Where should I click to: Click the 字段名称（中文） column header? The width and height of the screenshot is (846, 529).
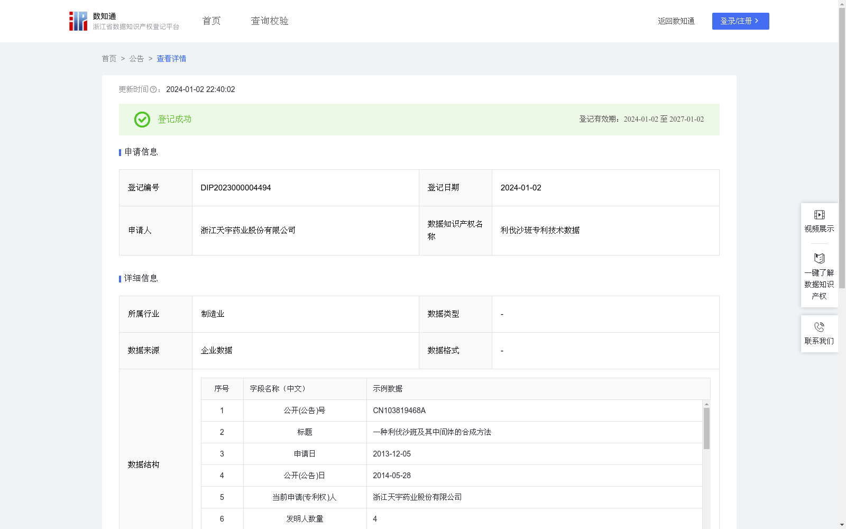click(x=305, y=389)
